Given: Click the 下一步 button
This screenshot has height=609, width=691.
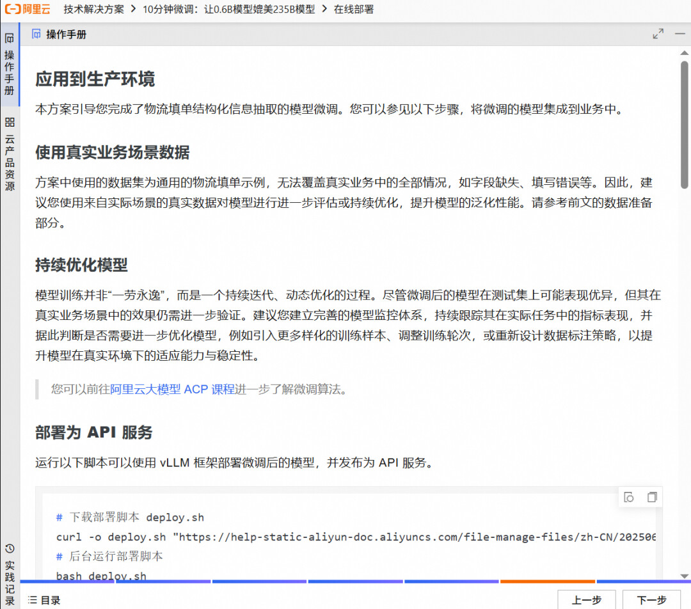Looking at the screenshot, I should (652, 600).
